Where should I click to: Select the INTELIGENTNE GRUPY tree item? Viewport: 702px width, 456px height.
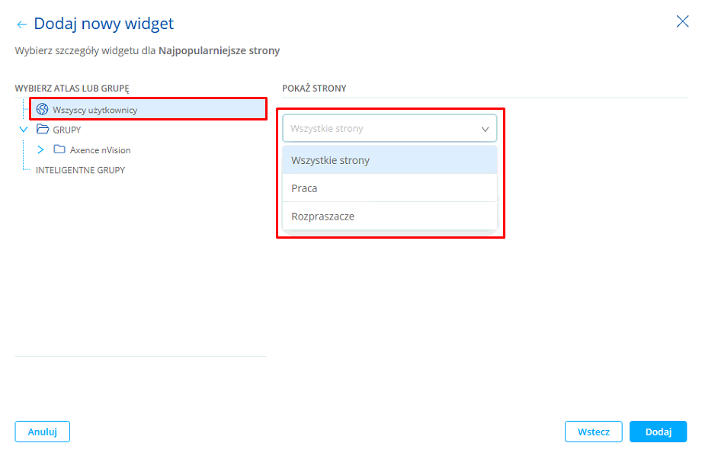tap(80, 170)
